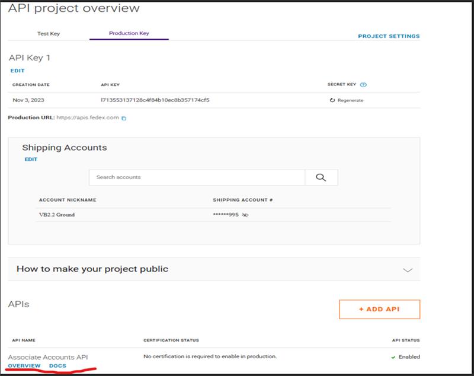Click the API key value string
Image resolution: width=474 pixels, height=376 pixels.
155,100
